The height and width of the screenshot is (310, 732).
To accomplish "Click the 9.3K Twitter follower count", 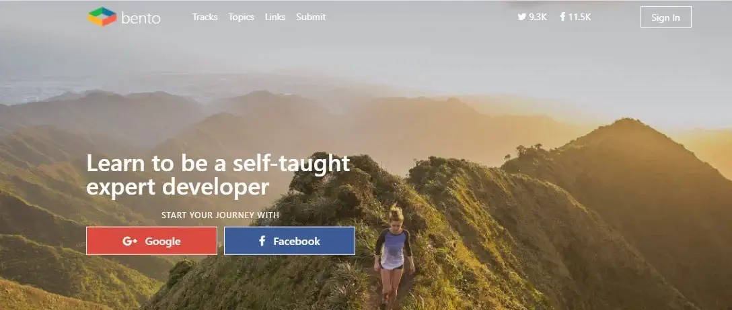I will (538, 17).
